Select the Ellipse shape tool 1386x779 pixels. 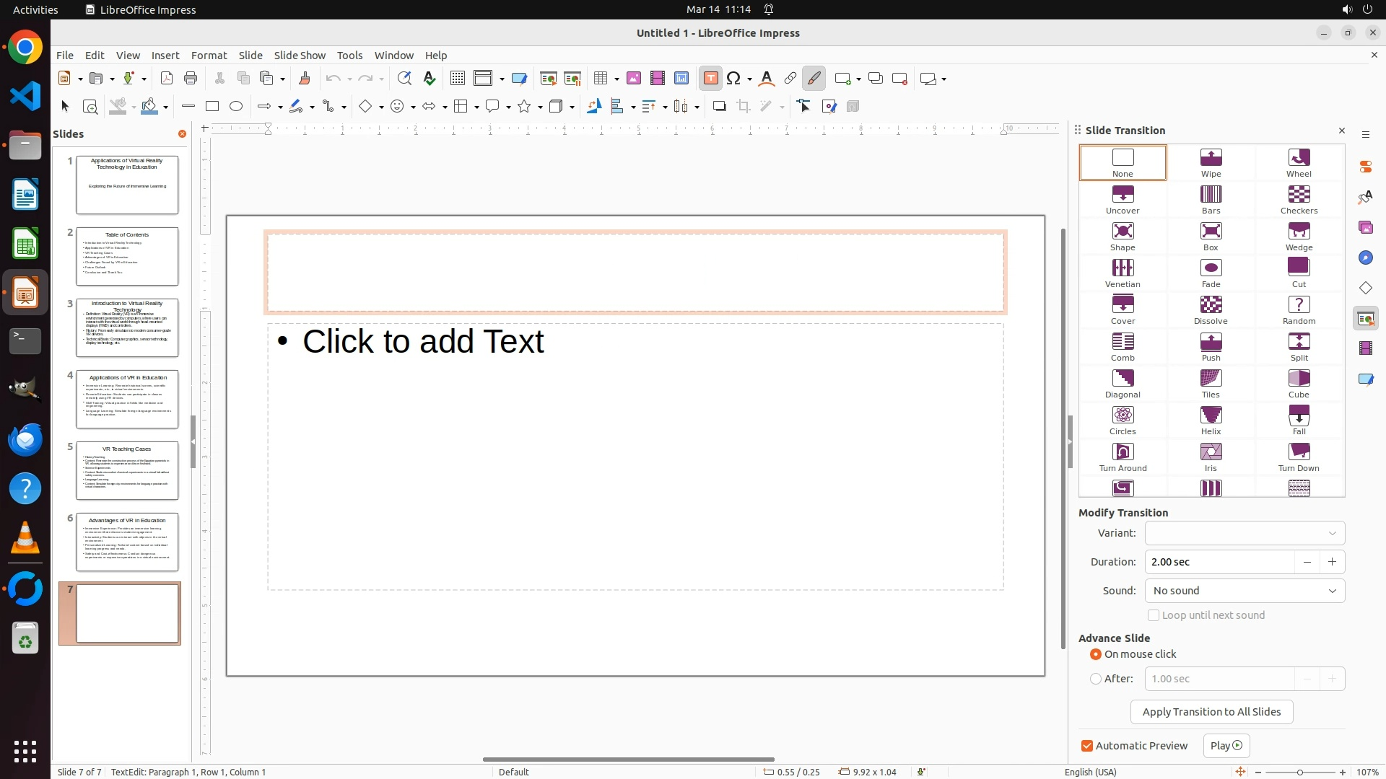(x=236, y=107)
